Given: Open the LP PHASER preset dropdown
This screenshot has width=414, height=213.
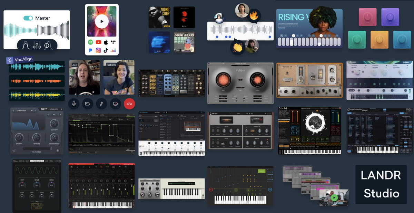Looking at the screenshot, I should pos(24,110).
